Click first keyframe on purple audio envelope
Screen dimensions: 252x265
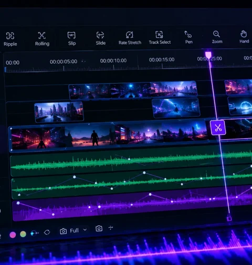[x=18, y=203]
